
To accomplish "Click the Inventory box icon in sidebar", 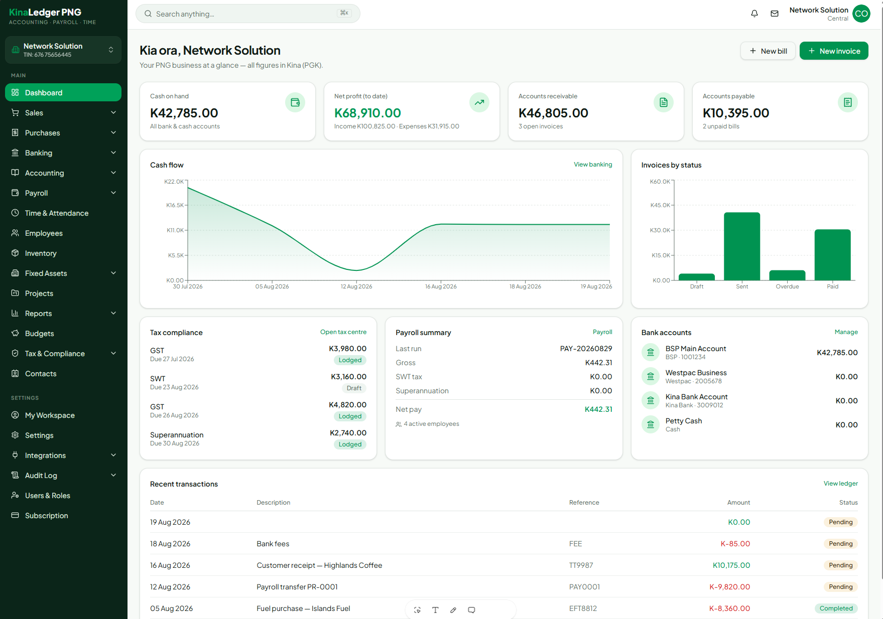I will [x=15, y=253].
